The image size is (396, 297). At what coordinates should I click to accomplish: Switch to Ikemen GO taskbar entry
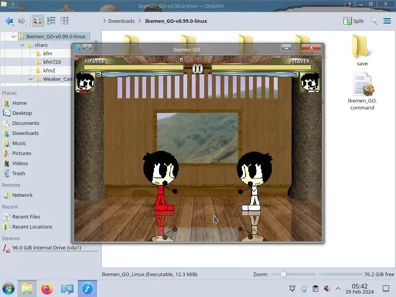(87, 288)
